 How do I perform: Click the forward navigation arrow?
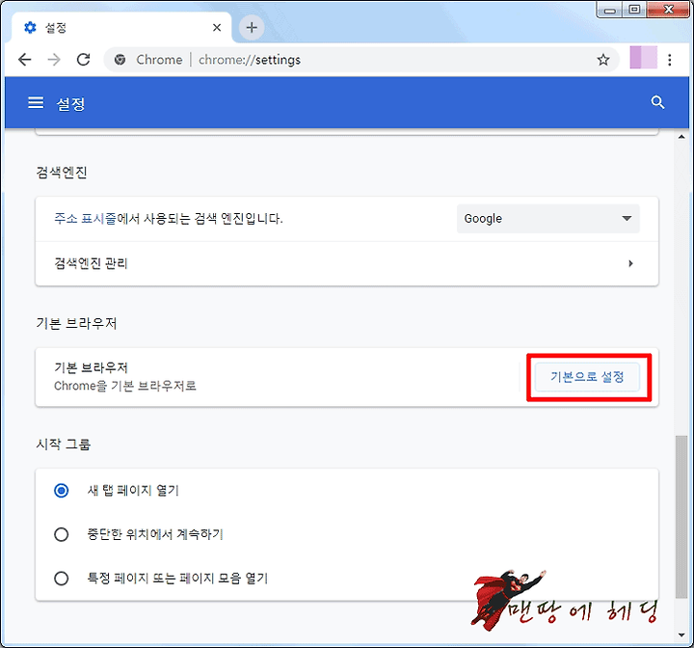pyautogui.click(x=54, y=60)
